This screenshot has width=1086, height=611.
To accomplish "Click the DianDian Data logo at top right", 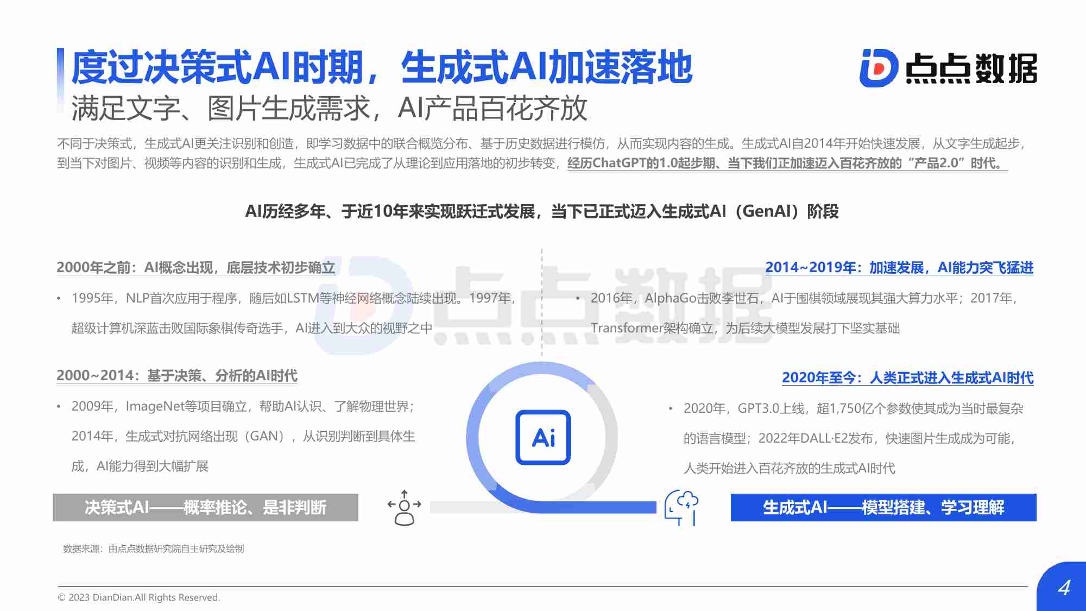I will pyautogui.click(x=948, y=68).
